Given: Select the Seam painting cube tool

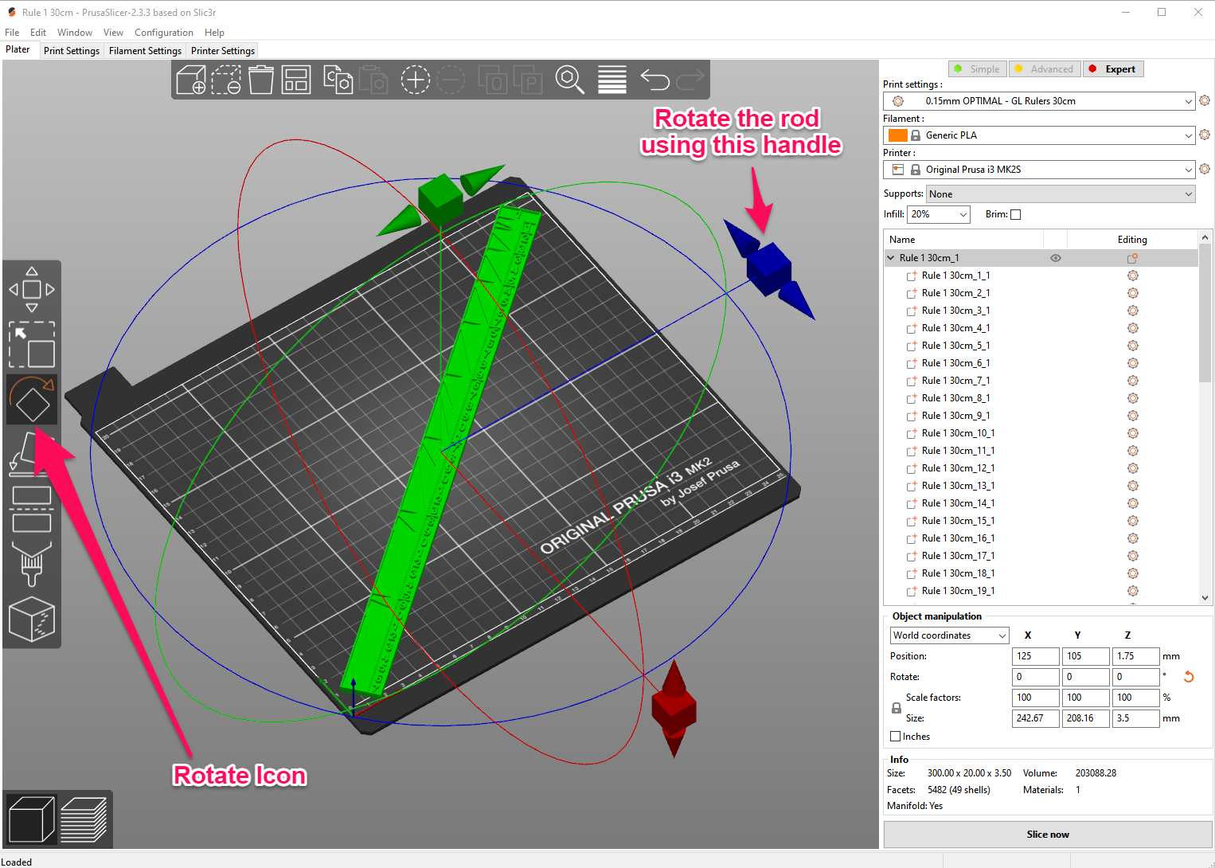Looking at the screenshot, I should pos(32,619).
